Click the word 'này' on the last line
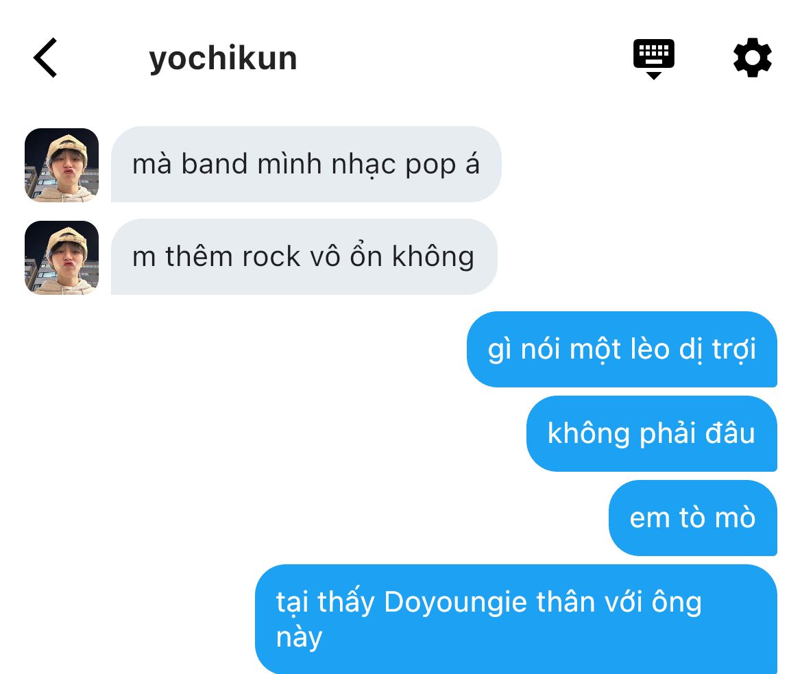Image resolution: width=802 pixels, height=674 pixels. point(300,638)
